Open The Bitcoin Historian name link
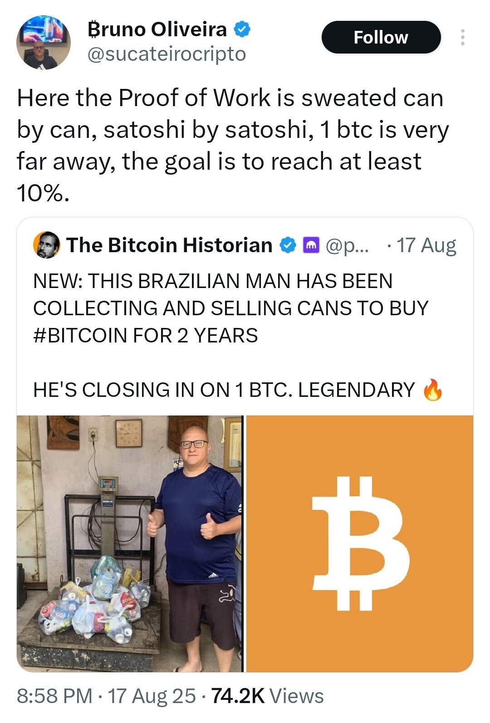Viewport: 490px width, 723px height. coord(169,245)
